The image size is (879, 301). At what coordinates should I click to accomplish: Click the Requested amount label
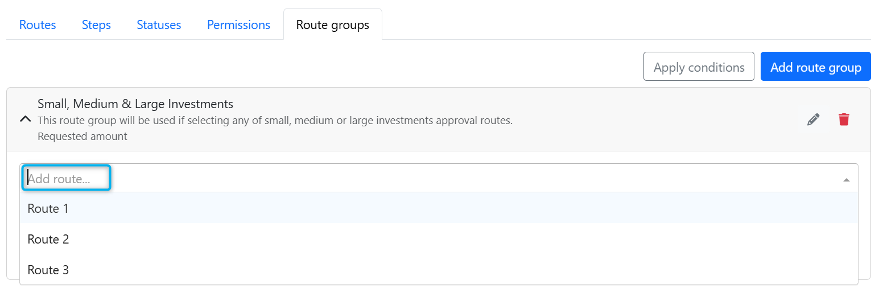82,137
